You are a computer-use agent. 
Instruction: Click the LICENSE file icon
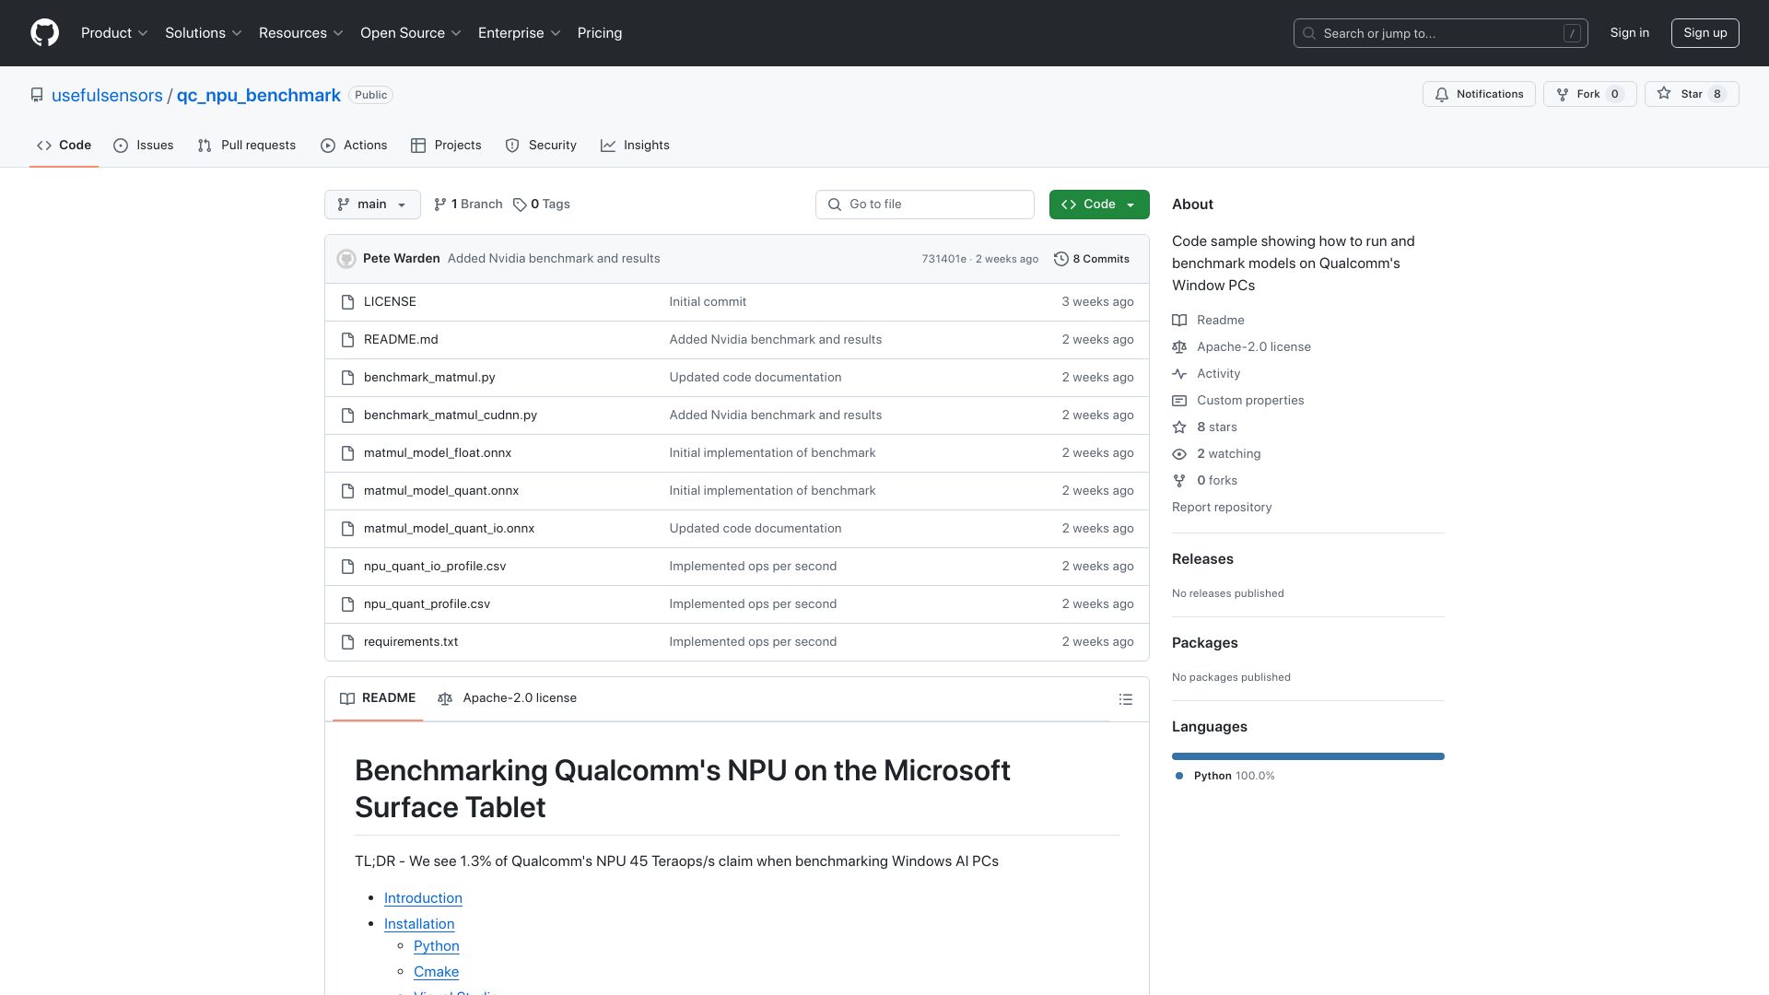(347, 302)
